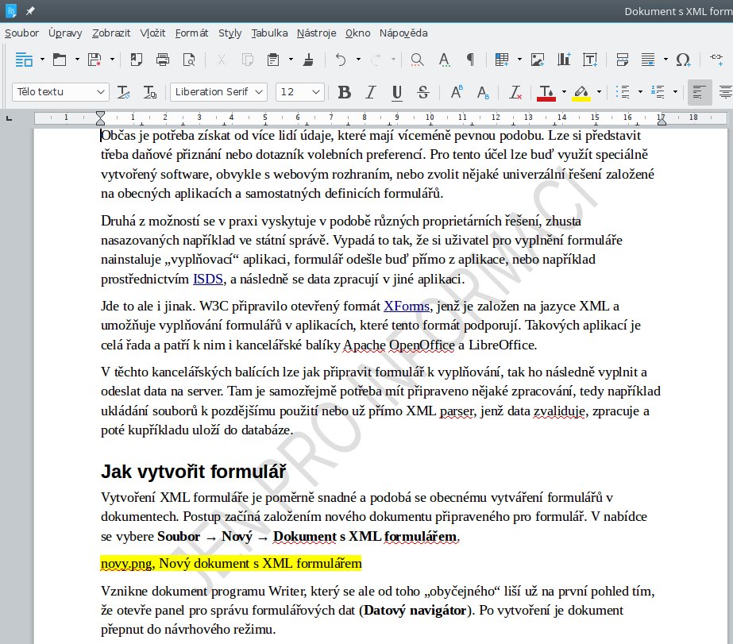This screenshot has height=644, width=733.
Task: Open the Formát menu
Action: pos(191,33)
